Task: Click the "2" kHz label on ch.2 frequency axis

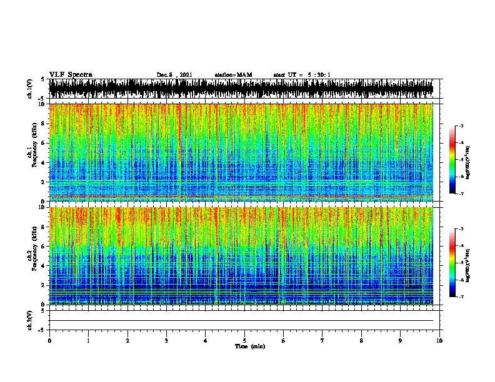Action: (x=44, y=285)
